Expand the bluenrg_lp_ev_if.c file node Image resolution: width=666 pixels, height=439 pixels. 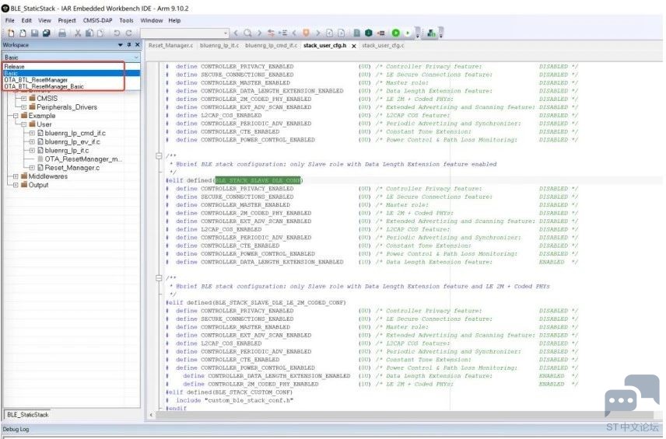tap(32, 141)
